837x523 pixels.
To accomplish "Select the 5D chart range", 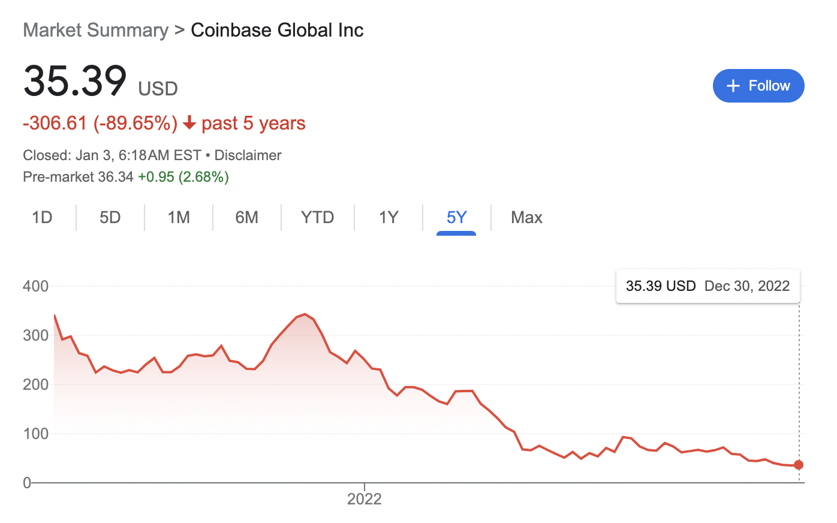I will pyautogui.click(x=110, y=217).
